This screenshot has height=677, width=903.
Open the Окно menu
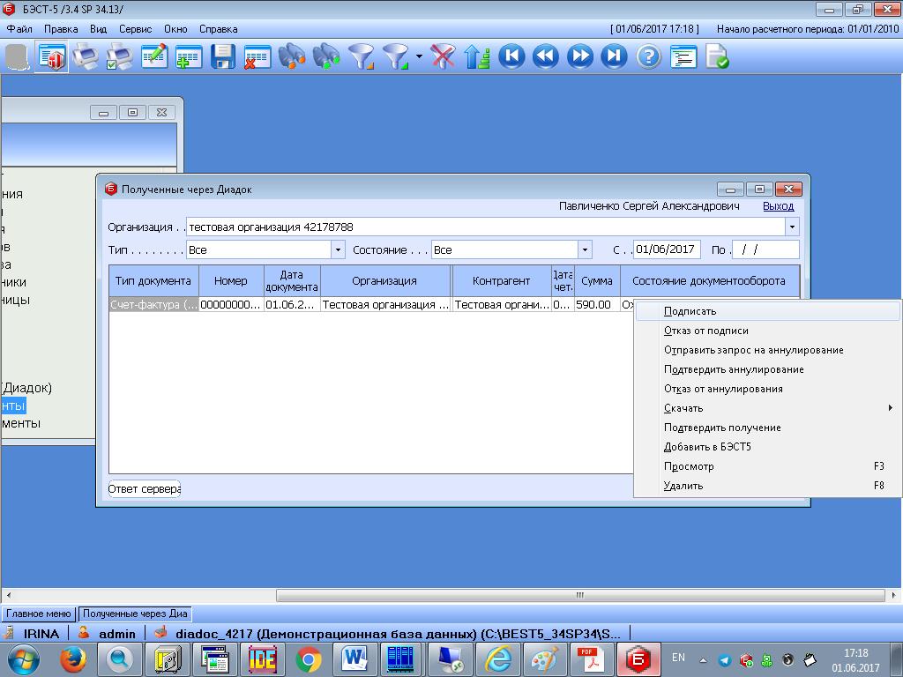[x=175, y=29]
